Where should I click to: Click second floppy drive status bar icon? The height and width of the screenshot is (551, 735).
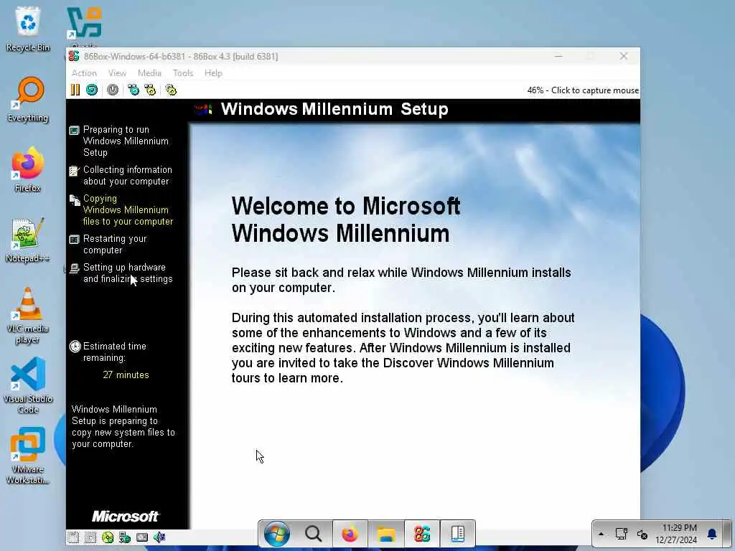click(x=90, y=537)
